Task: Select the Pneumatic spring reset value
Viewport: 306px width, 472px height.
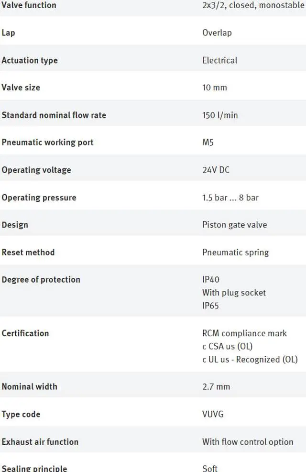Action: click(x=235, y=252)
